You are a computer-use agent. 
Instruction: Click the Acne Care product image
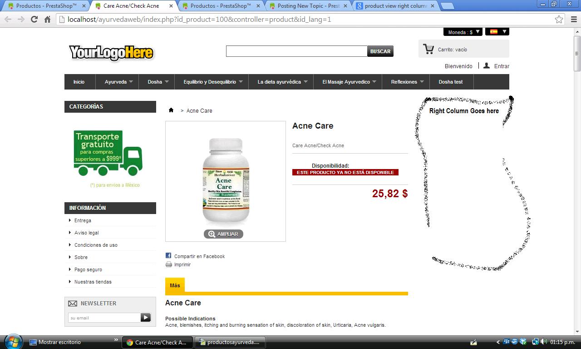226,181
